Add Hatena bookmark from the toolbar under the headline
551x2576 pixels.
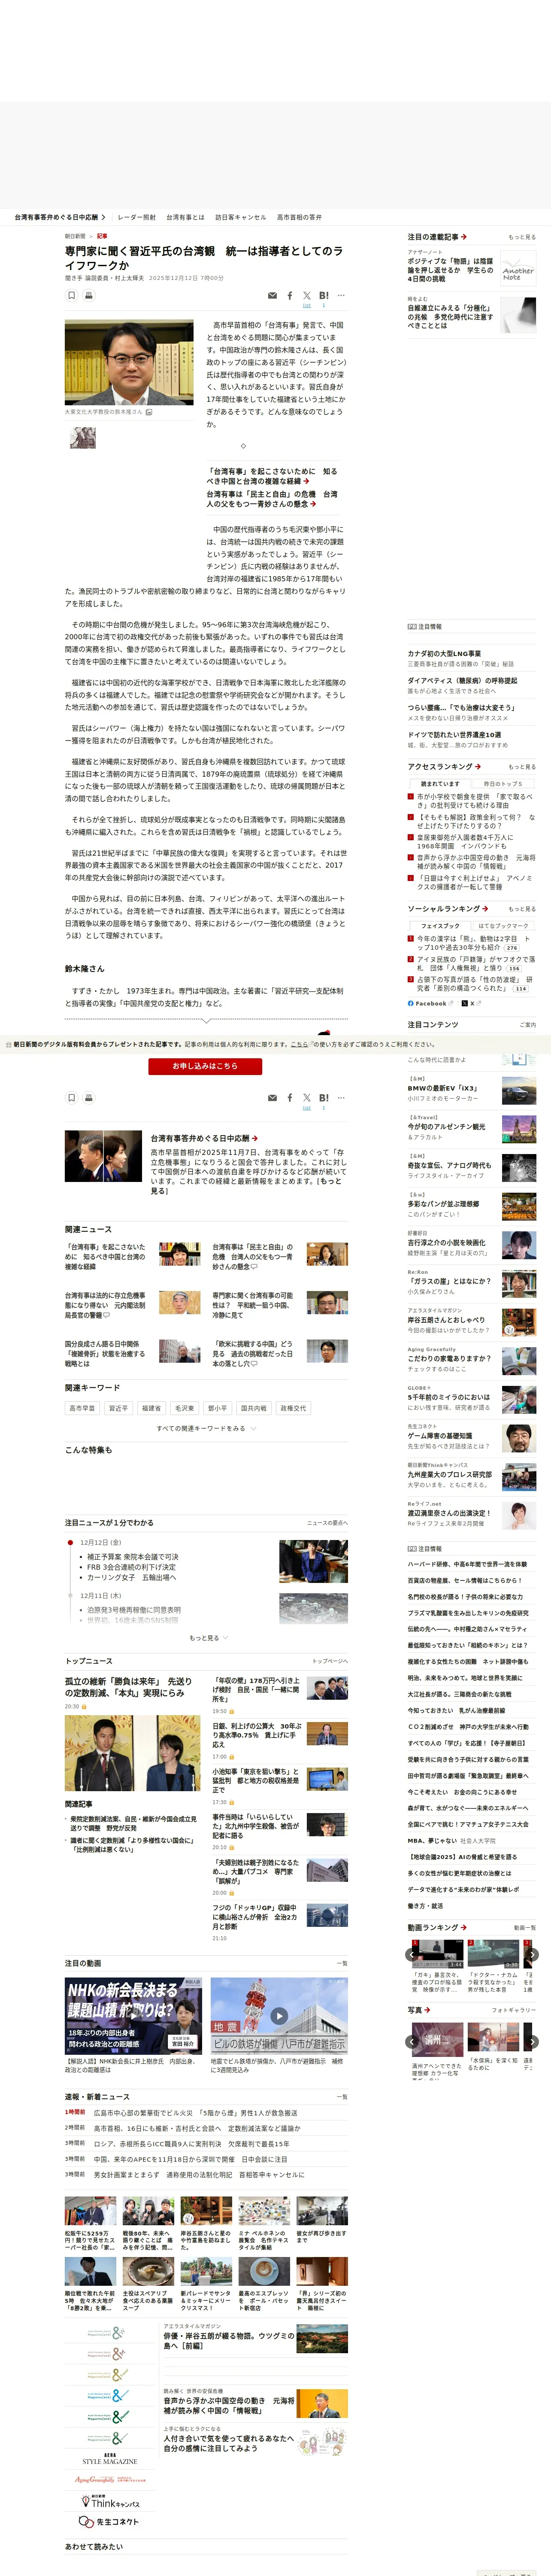point(323,296)
